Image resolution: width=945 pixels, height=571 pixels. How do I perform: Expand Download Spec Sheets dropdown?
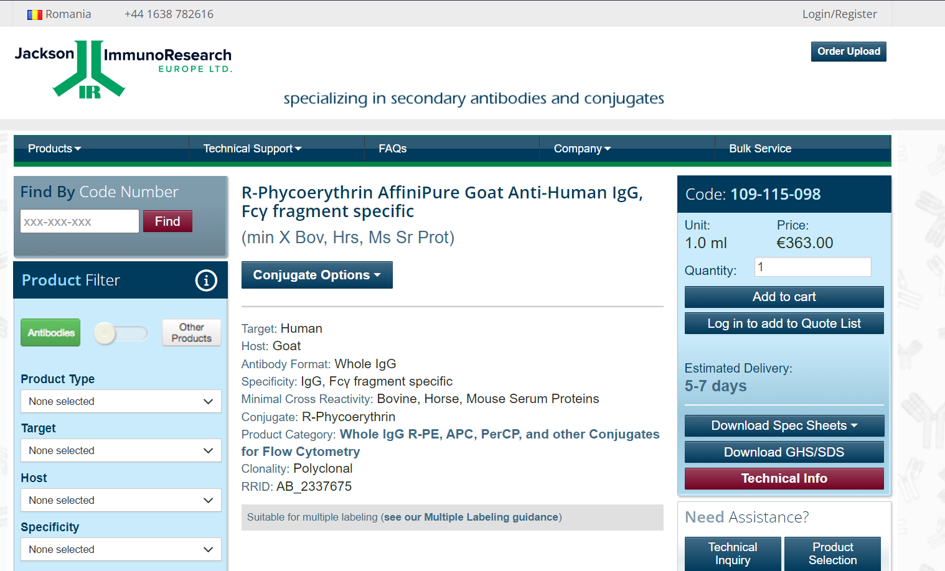click(x=784, y=425)
